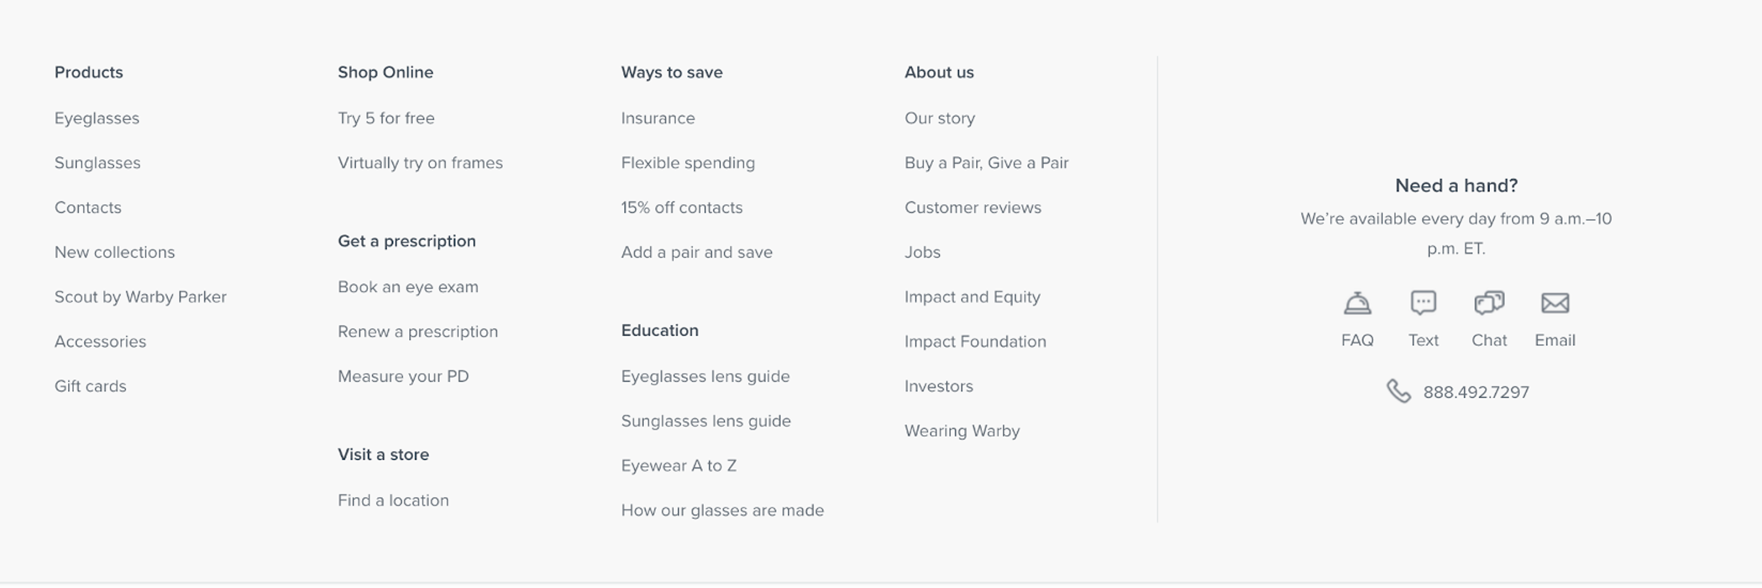Explore Scout by Warby Parker
The image size is (1762, 588).
pos(141,297)
